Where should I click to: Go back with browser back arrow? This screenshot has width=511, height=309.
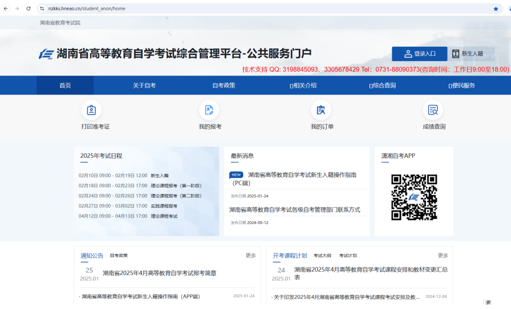[x=6, y=9]
